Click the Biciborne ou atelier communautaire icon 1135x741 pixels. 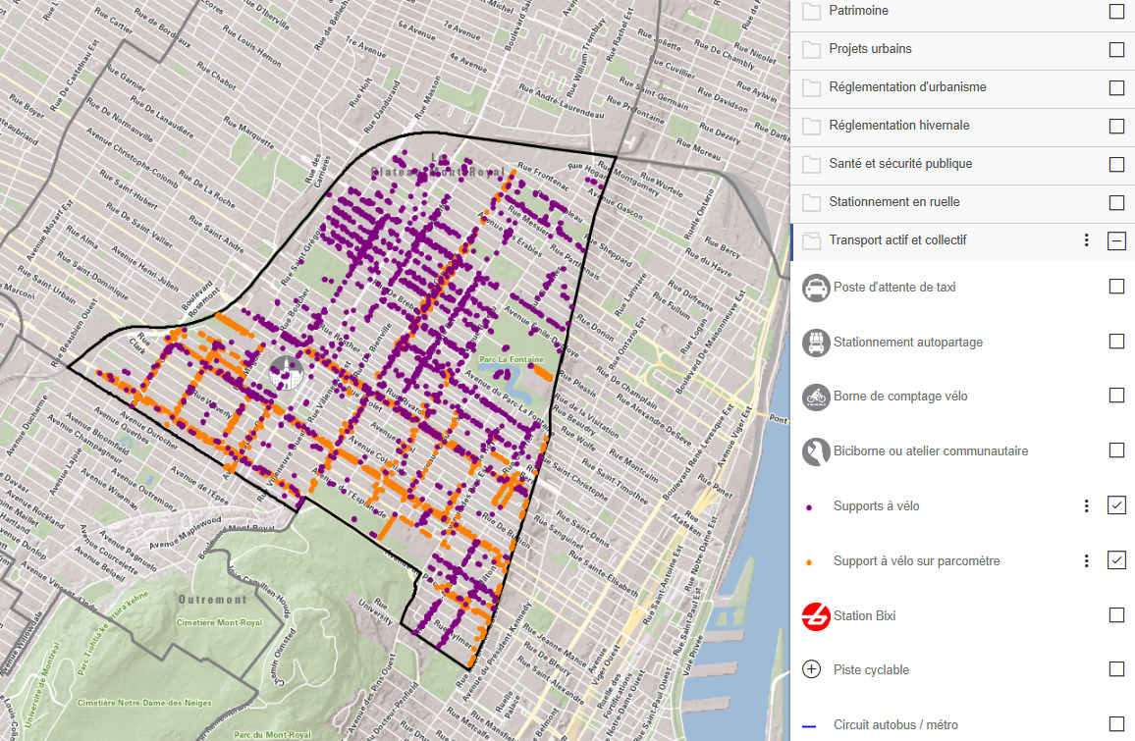[x=816, y=451]
